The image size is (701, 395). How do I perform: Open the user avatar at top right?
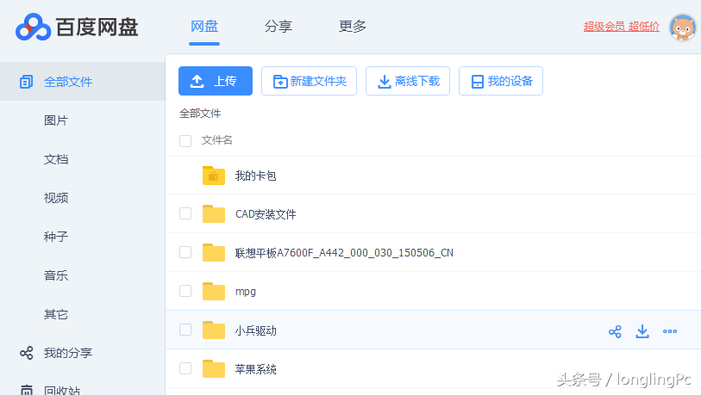coord(683,28)
